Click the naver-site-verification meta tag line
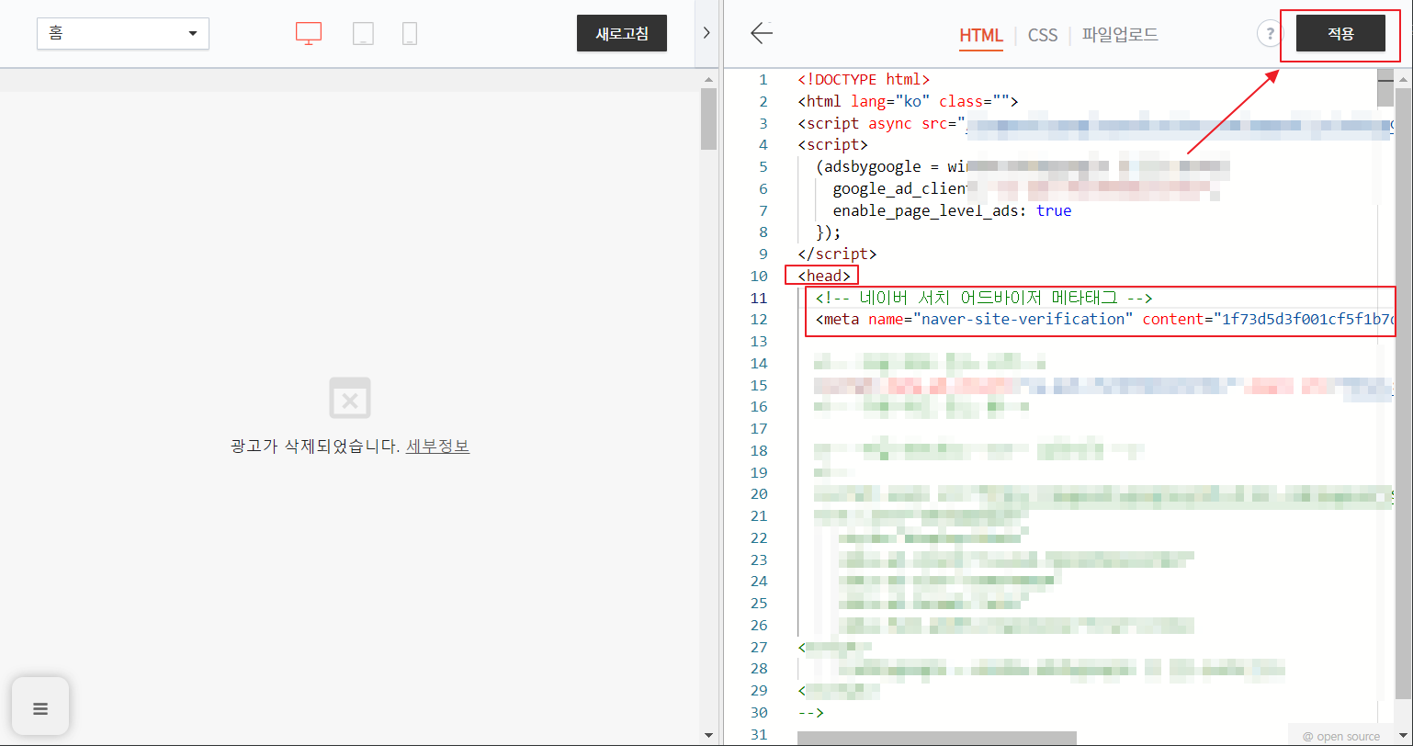The image size is (1413, 746). click(1104, 320)
